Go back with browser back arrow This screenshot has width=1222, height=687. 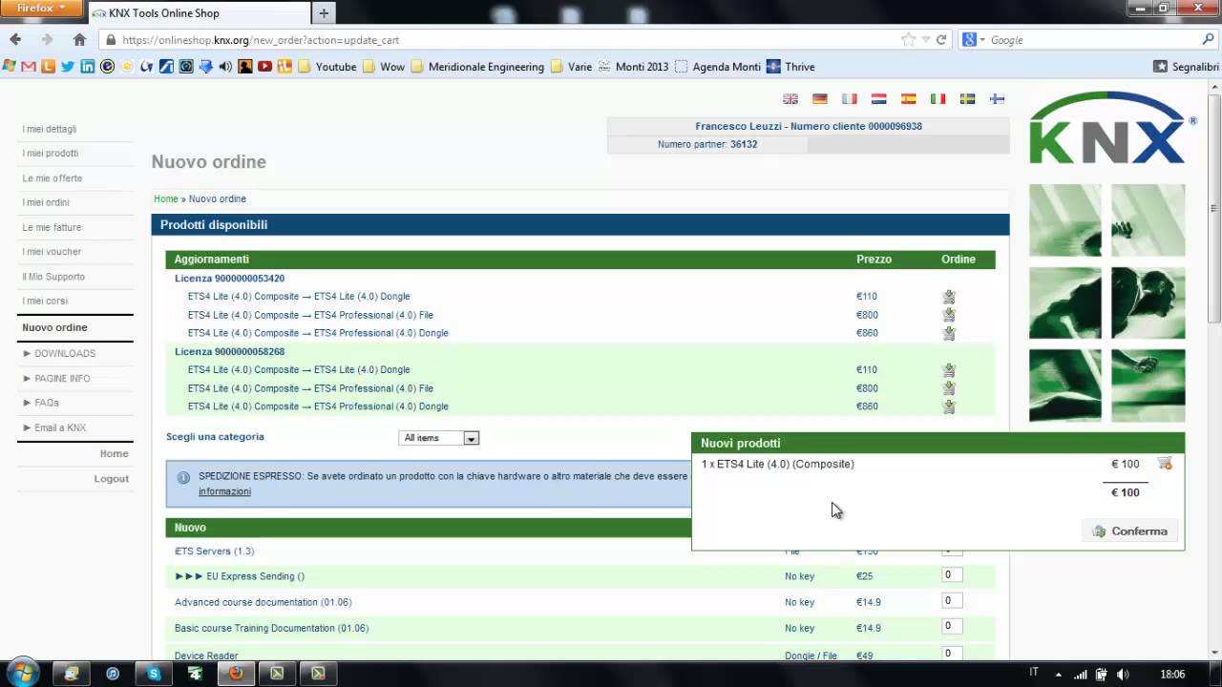(x=15, y=39)
